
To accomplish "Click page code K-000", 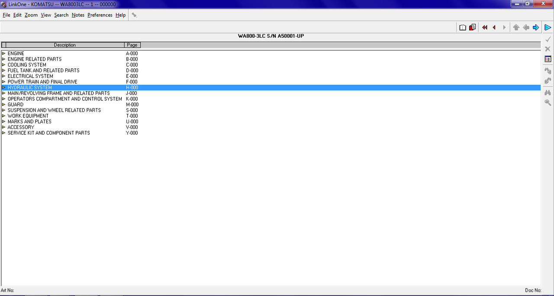I will click(132, 99).
